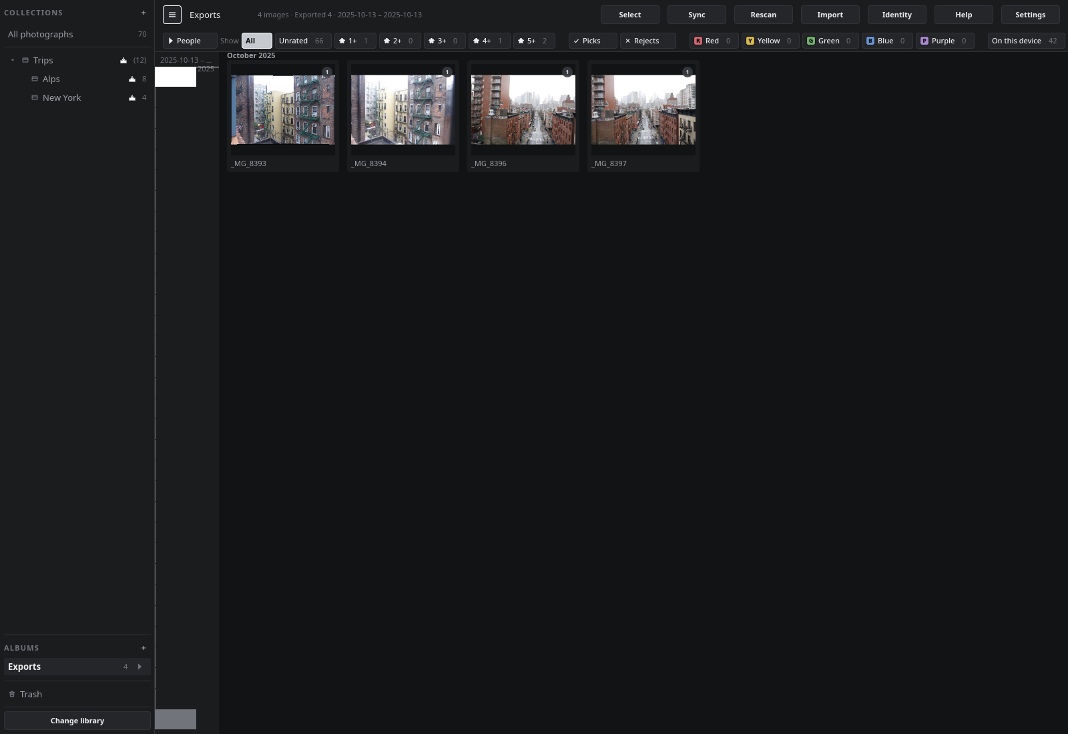Toggle the Rejects filter
Viewport: 1068px width, 734px height.
[647, 41]
